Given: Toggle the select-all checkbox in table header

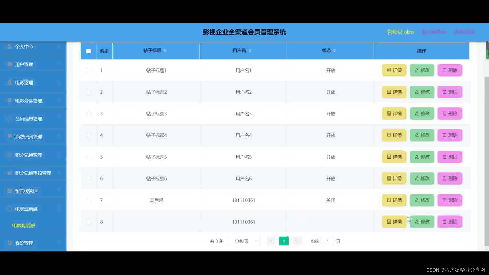Looking at the screenshot, I should point(88,51).
